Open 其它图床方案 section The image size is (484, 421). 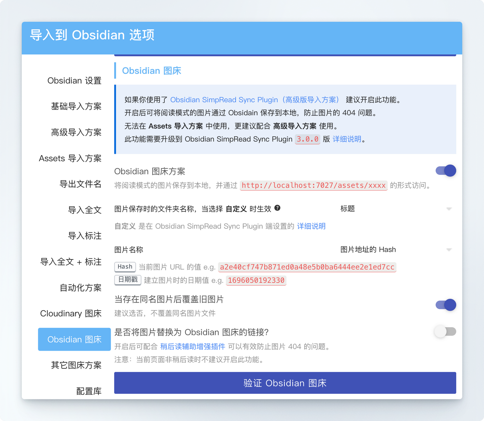click(76, 365)
